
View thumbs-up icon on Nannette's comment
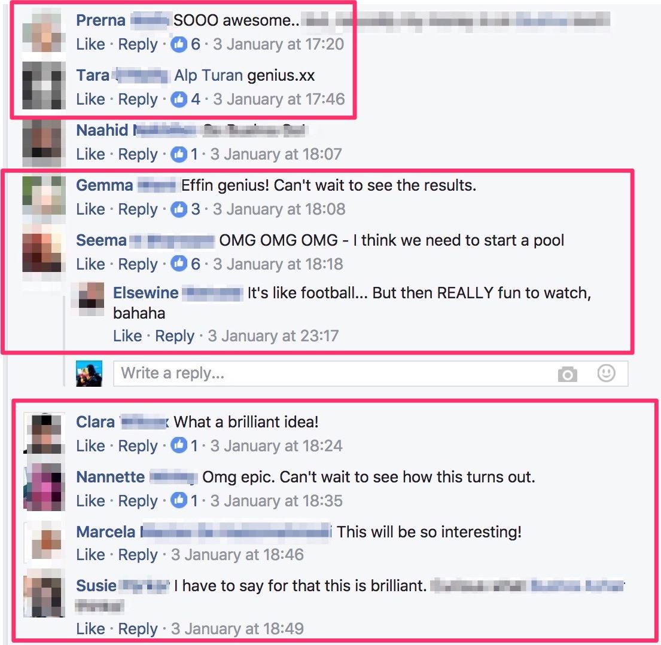click(179, 501)
